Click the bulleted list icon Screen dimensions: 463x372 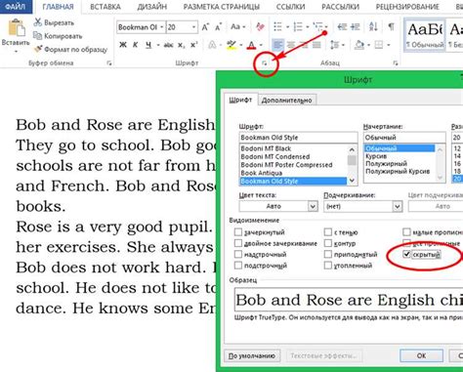[277, 26]
